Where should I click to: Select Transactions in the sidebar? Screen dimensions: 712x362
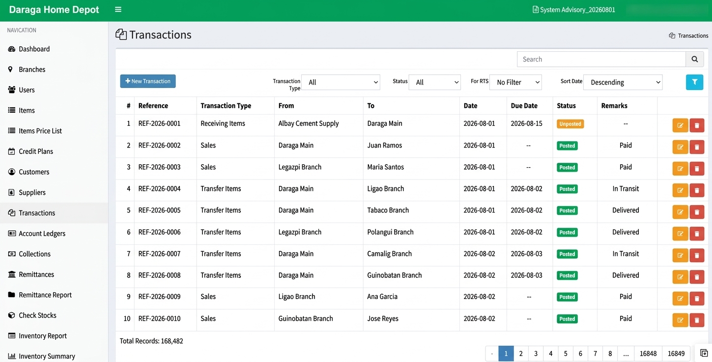click(54, 213)
